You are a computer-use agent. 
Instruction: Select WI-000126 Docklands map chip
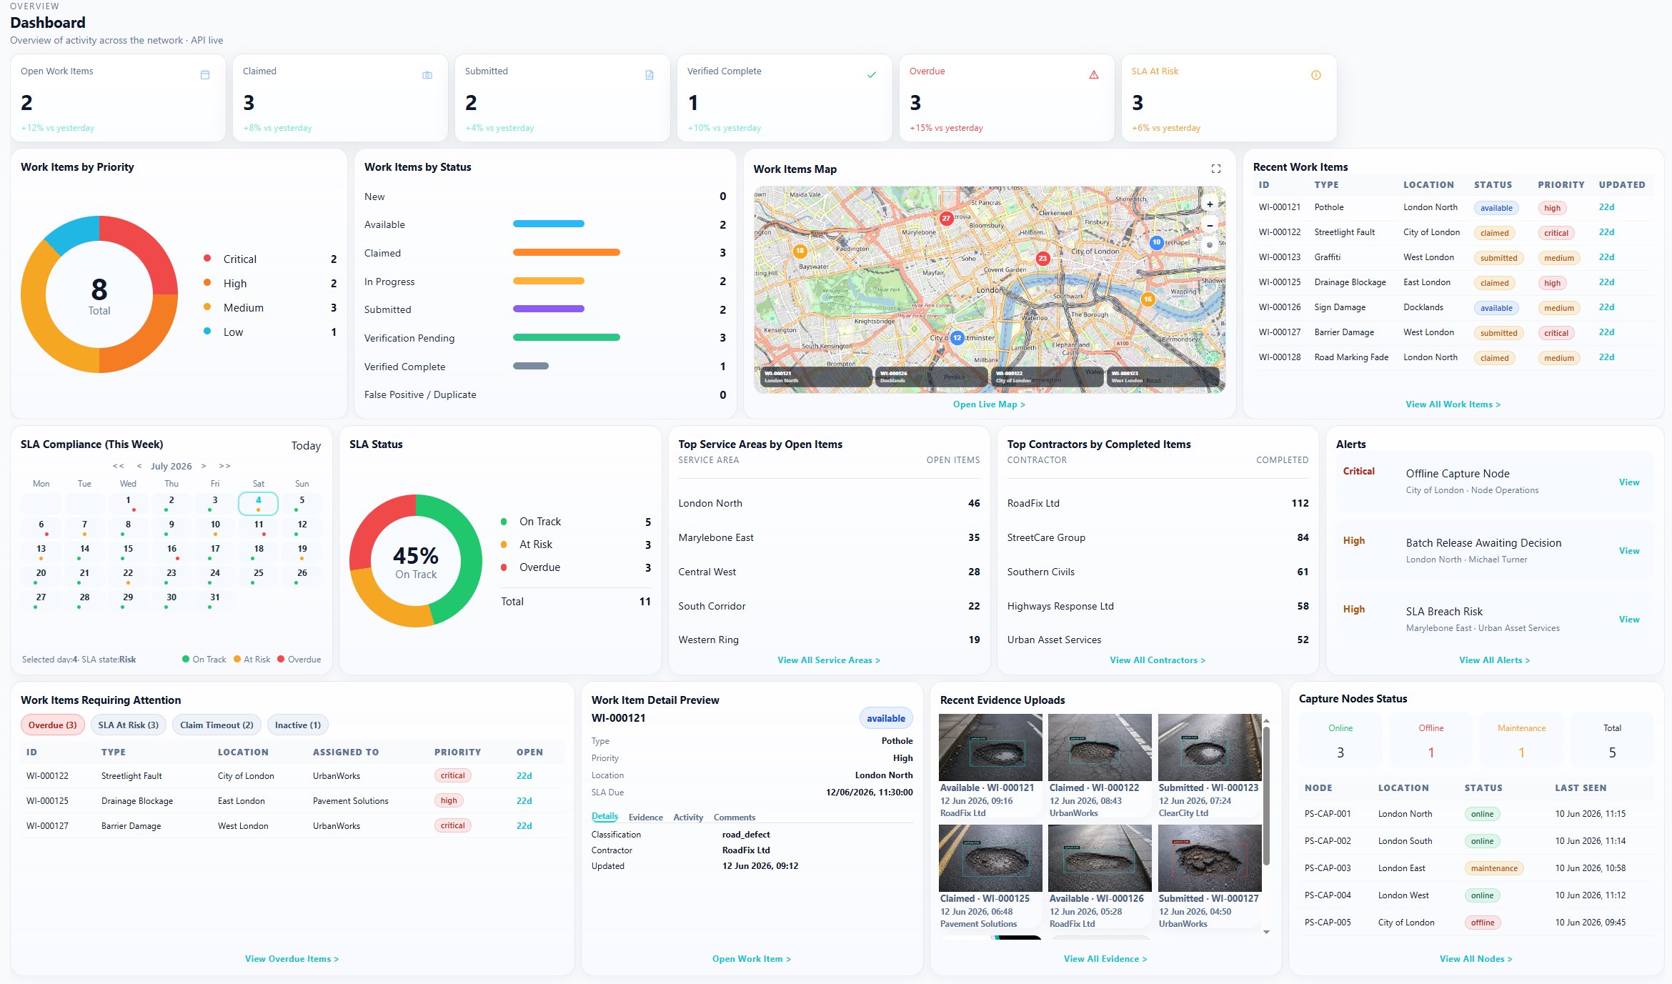click(x=931, y=377)
